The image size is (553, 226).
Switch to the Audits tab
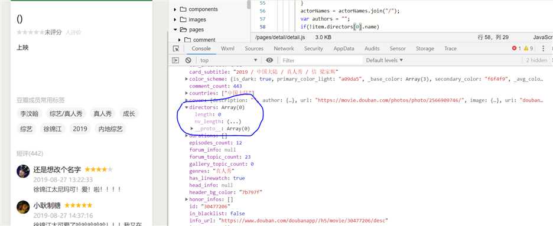point(372,48)
